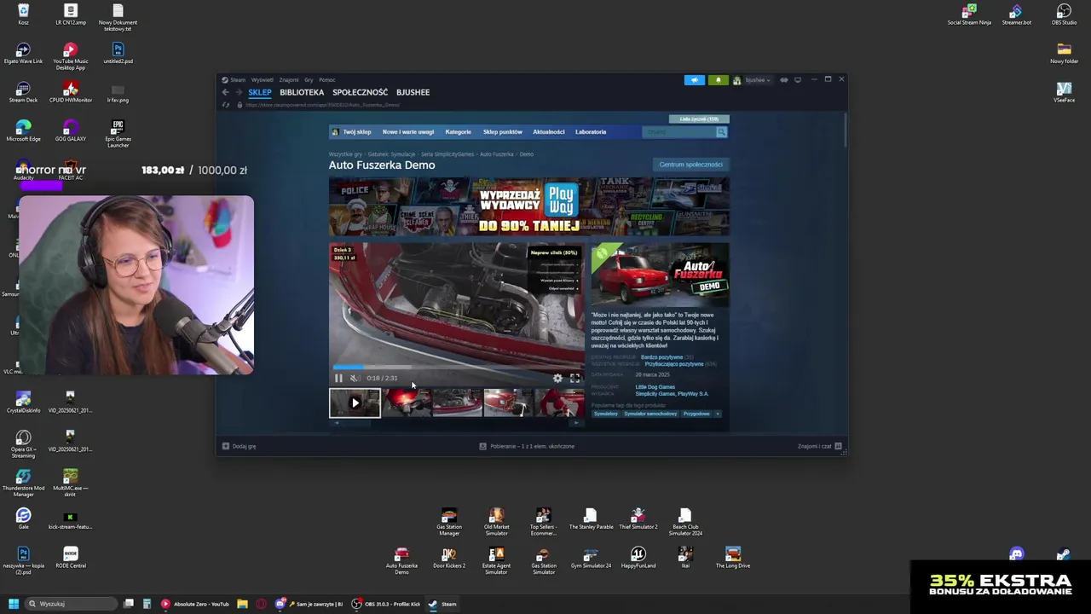Click the Symulator samochodowy tag

pos(650,414)
